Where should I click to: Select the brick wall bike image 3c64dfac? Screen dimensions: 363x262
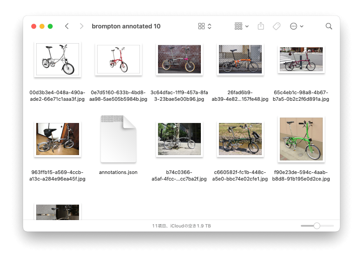point(179,59)
